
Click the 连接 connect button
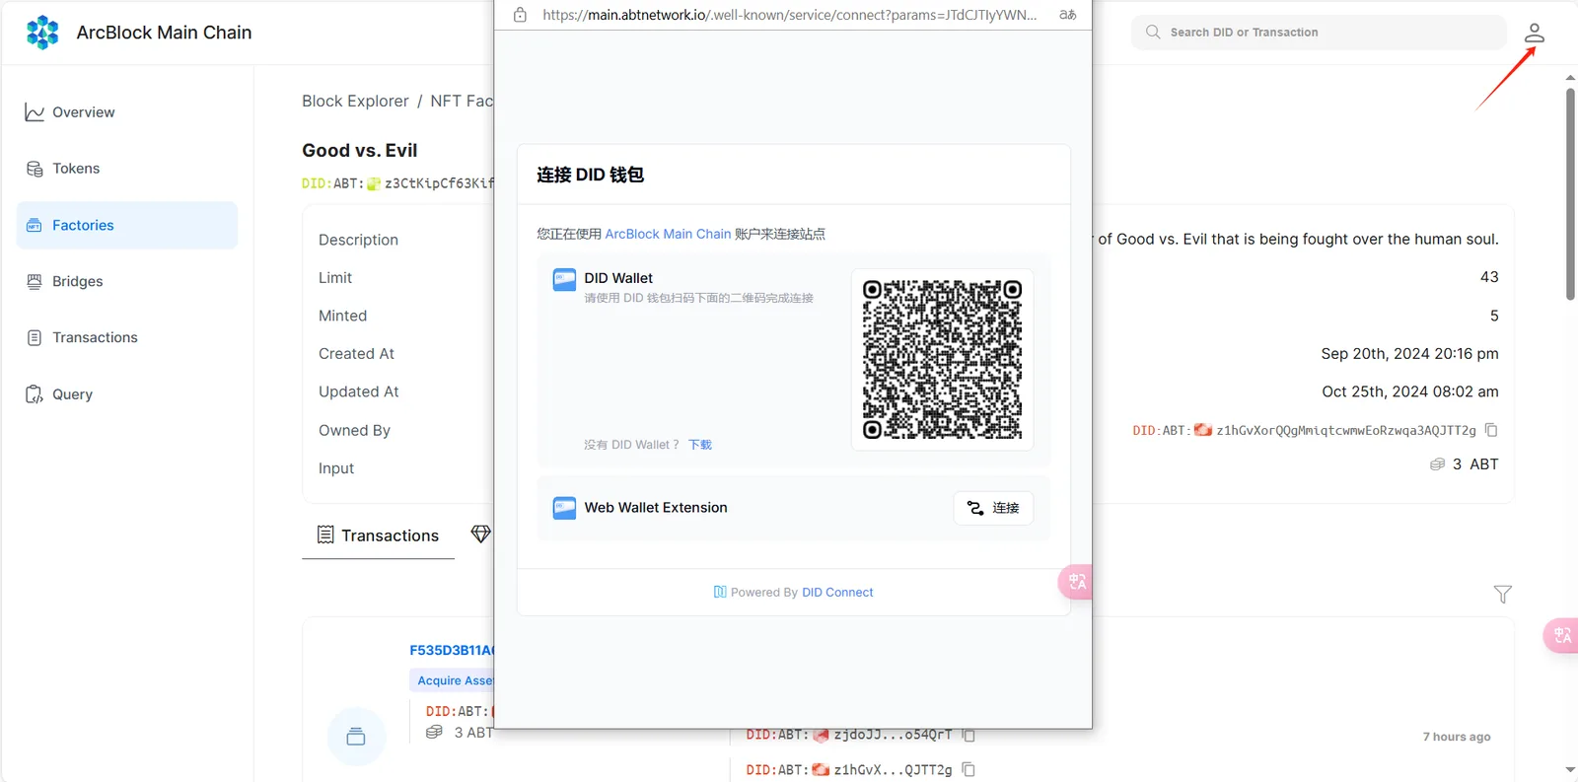(x=993, y=508)
